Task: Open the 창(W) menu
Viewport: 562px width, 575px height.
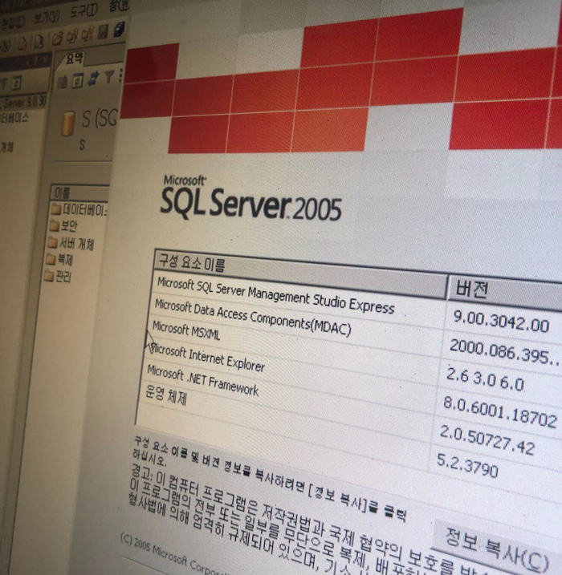Action: point(119,6)
